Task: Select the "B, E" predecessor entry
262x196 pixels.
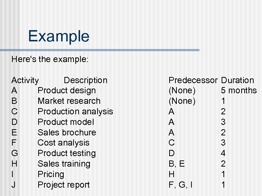Action: pyautogui.click(x=176, y=164)
